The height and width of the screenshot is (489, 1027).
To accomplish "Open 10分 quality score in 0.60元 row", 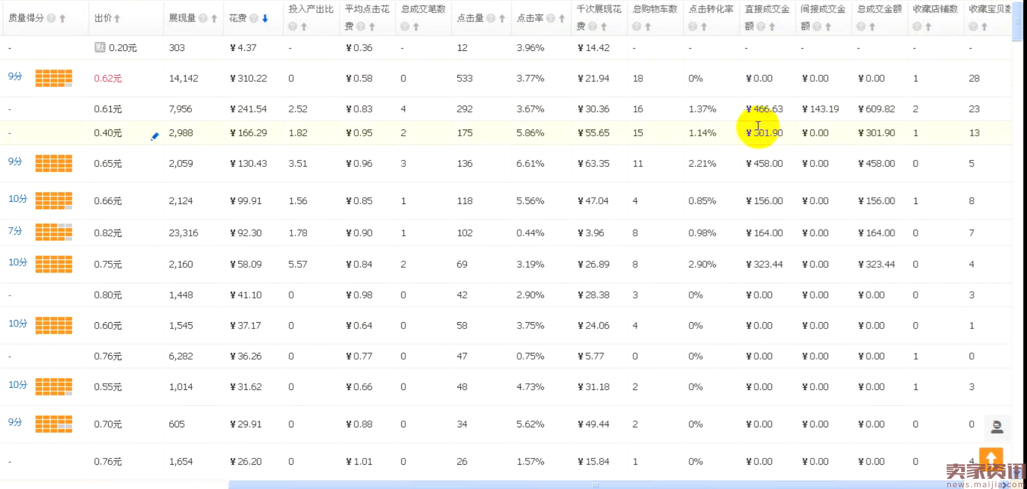I will (x=18, y=323).
